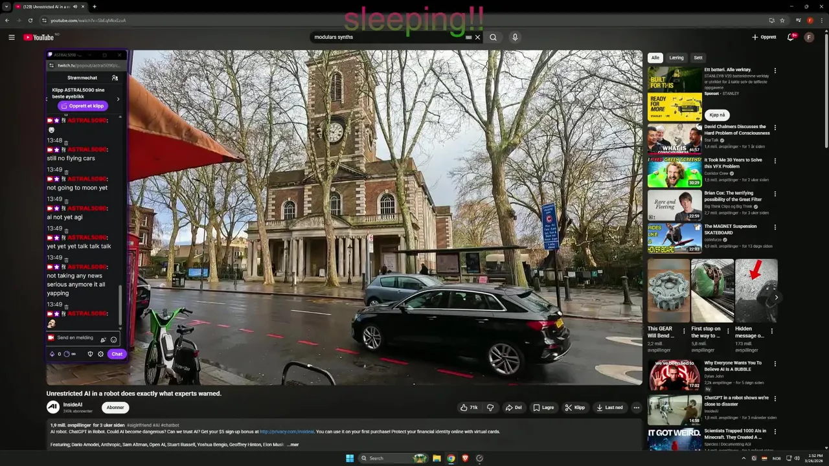Clear the 'modulars synths' search text
The image size is (829, 466).
pyautogui.click(x=478, y=37)
